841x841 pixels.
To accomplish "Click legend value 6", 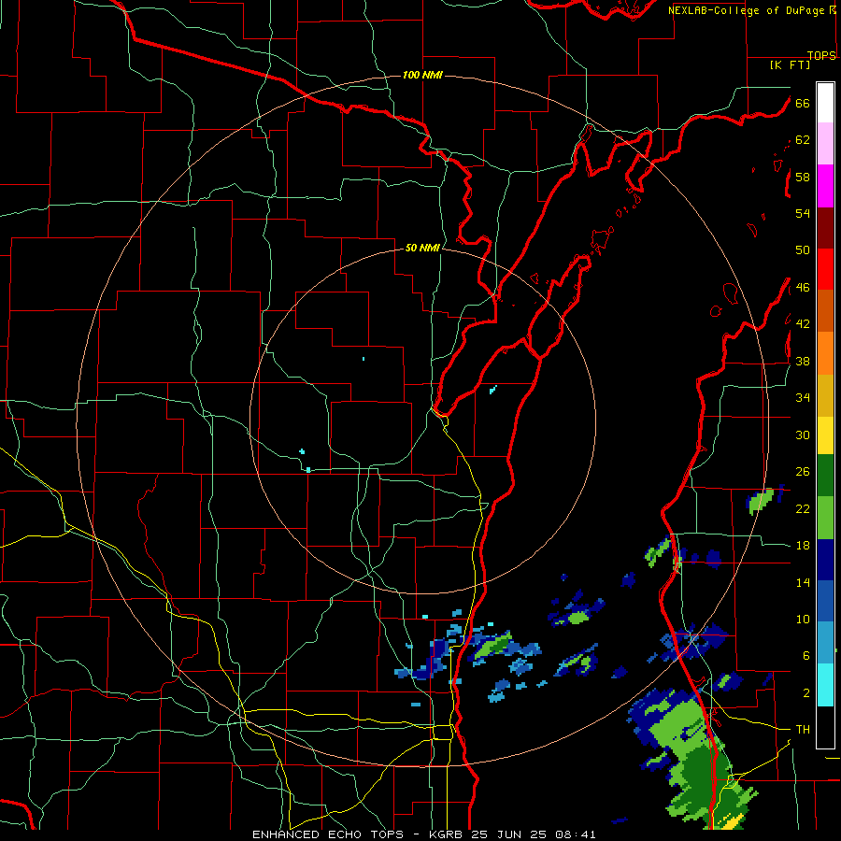I will click(x=806, y=656).
